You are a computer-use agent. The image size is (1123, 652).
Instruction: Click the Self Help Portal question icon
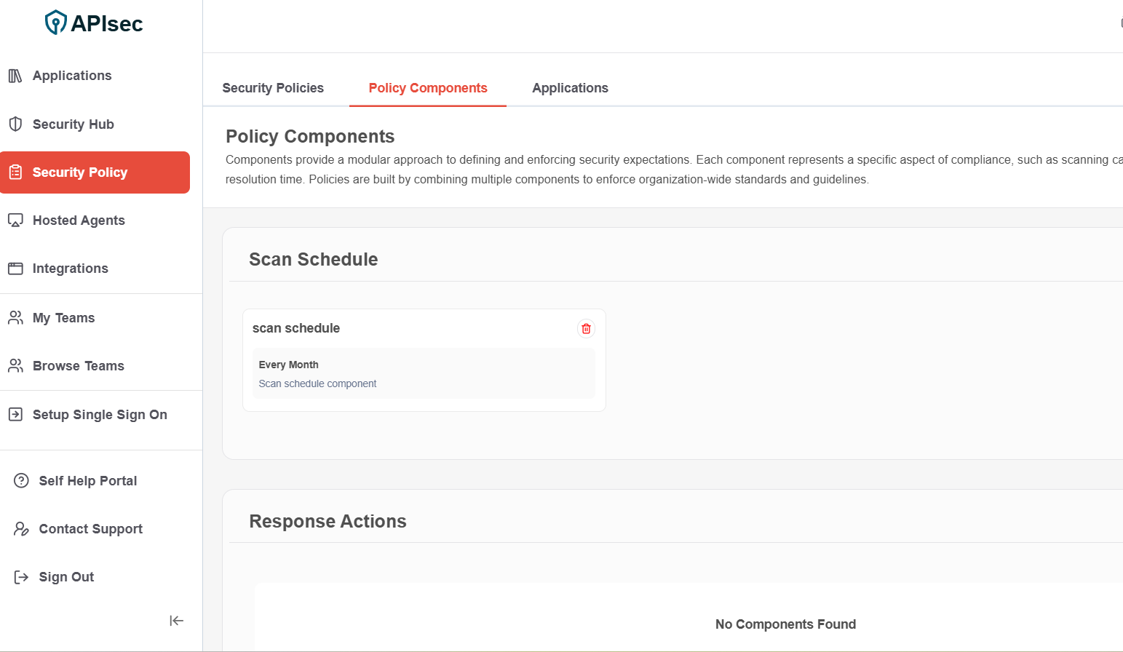[21, 481]
